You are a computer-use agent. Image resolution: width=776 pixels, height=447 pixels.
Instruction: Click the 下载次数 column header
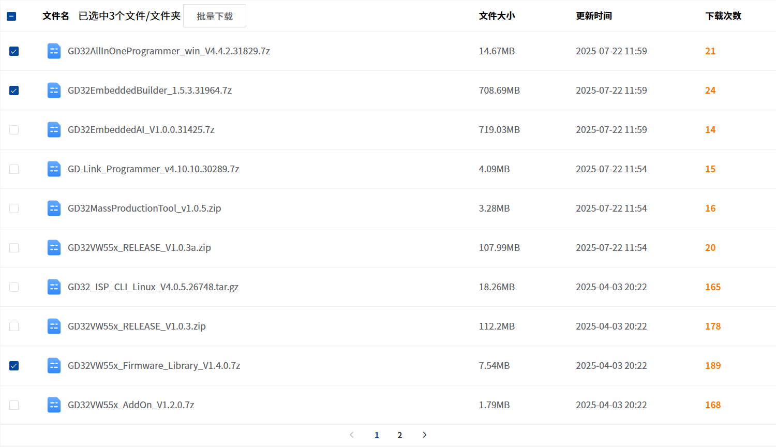[x=723, y=16]
